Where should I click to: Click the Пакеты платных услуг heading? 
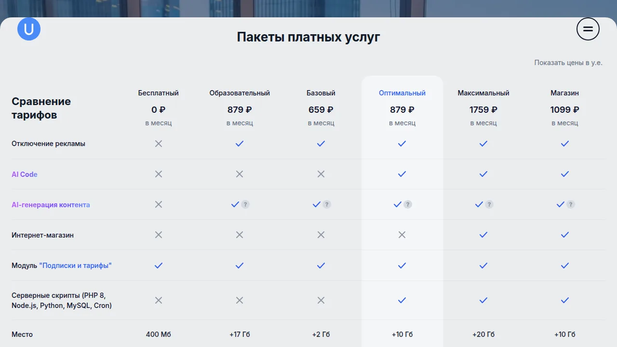pos(308,37)
